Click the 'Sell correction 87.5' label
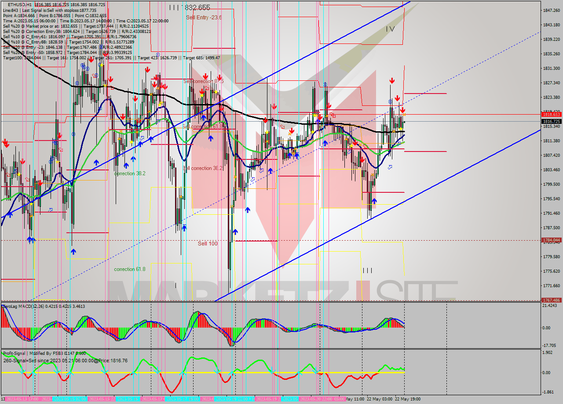 (x=203, y=81)
